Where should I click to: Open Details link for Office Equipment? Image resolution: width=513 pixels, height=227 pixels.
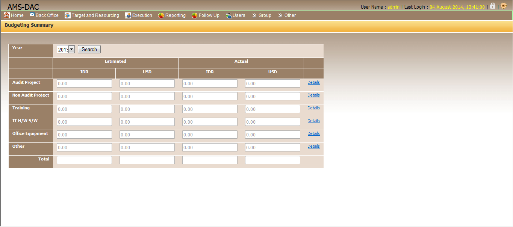click(x=313, y=134)
